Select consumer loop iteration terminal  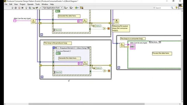coord(119,67)
